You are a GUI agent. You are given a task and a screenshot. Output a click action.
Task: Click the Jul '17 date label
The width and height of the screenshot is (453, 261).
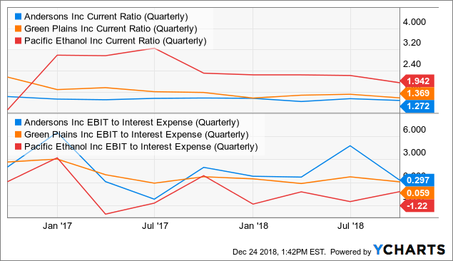pyautogui.click(x=155, y=226)
